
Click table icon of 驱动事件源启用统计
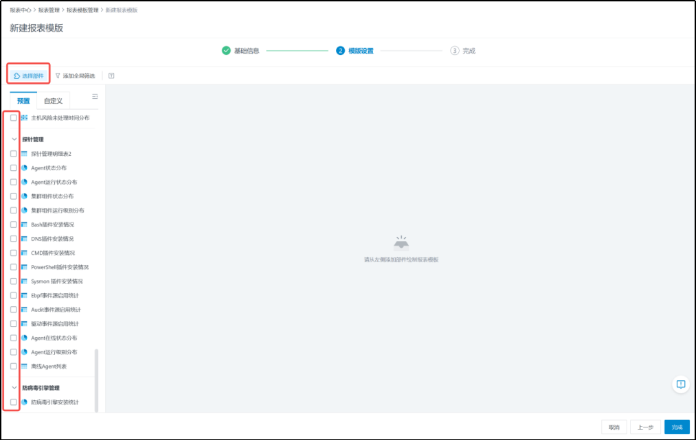25,324
